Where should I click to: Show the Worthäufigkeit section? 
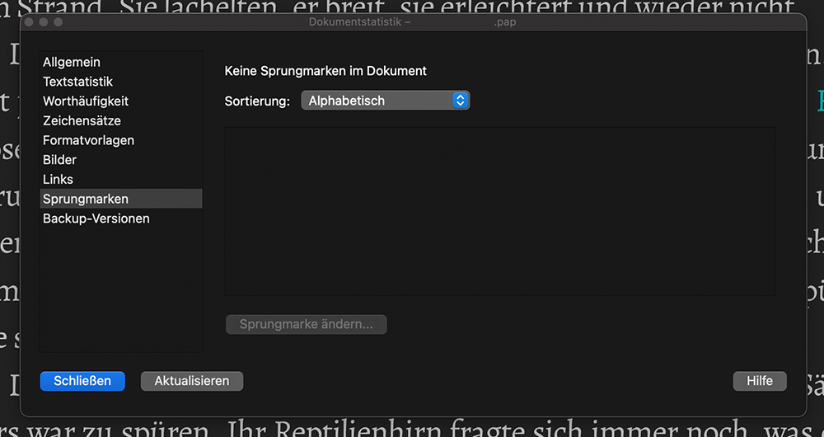pos(86,101)
